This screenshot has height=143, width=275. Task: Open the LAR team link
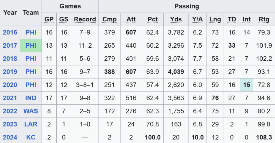(x=31, y=124)
